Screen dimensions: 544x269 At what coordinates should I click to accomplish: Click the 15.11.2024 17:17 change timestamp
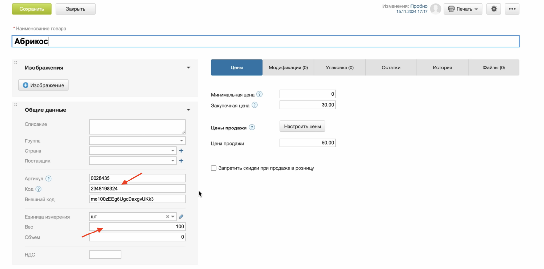(x=412, y=12)
